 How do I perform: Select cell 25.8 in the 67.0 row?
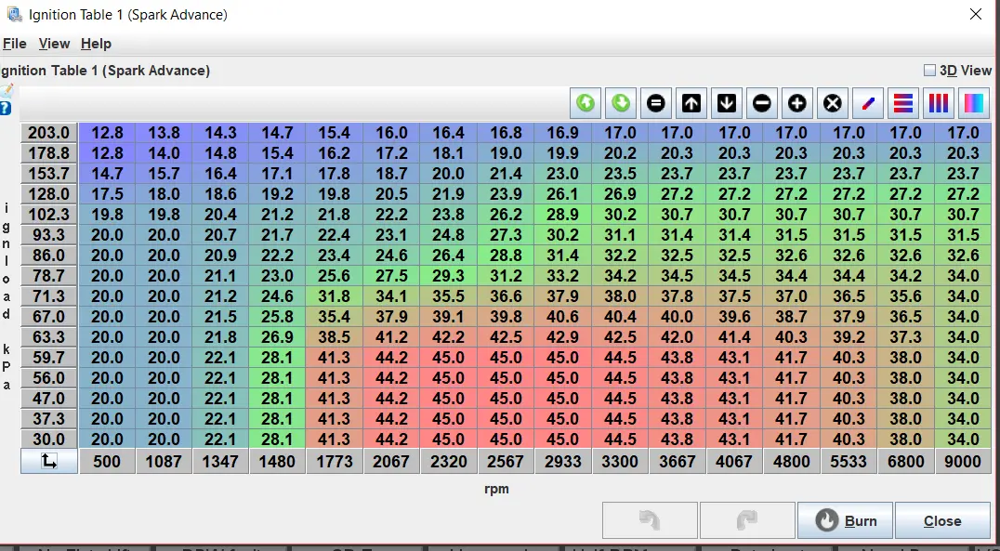click(278, 316)
